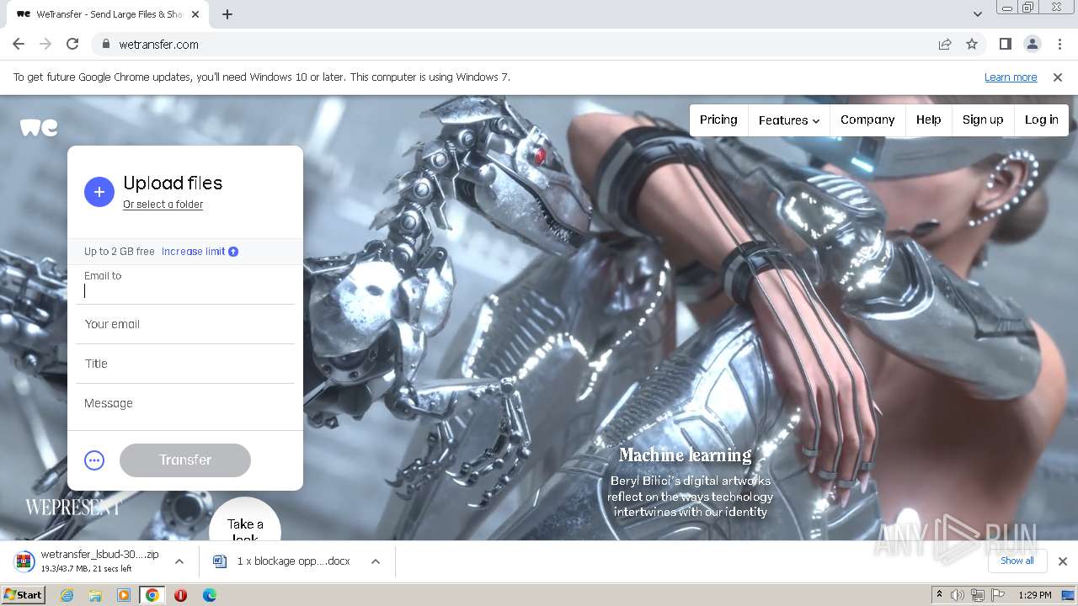This screenshot has height=606, width=1078.
Task: Show hidden tray icons arrow
Action: 939,595
